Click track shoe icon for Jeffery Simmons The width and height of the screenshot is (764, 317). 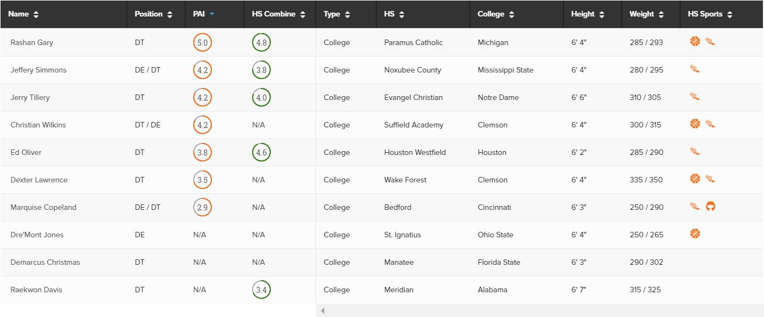(695, 69)
